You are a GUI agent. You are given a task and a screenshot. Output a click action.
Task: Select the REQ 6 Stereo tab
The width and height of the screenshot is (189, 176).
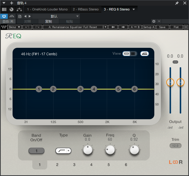click(117, 9)
